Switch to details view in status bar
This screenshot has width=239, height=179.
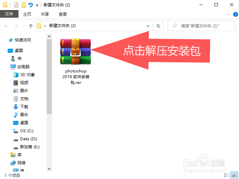click(x=227, y=175)
